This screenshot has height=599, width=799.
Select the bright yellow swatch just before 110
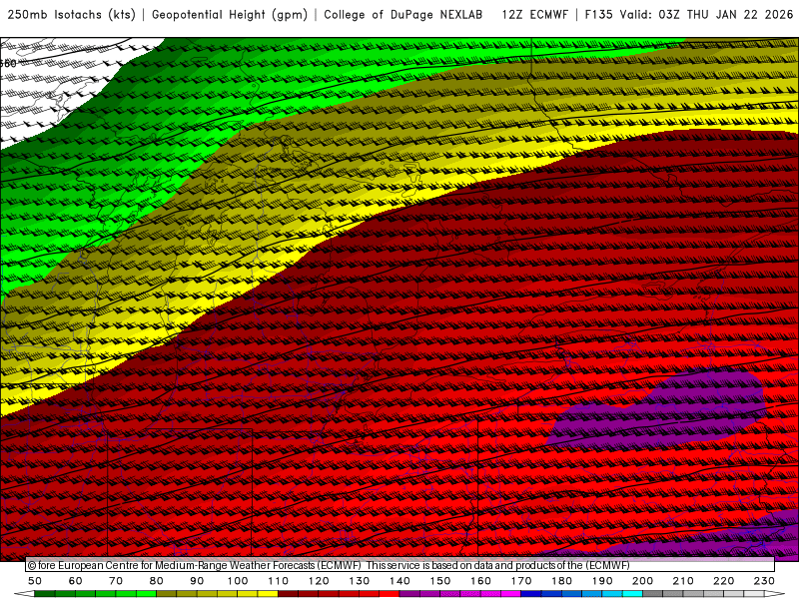268,594
